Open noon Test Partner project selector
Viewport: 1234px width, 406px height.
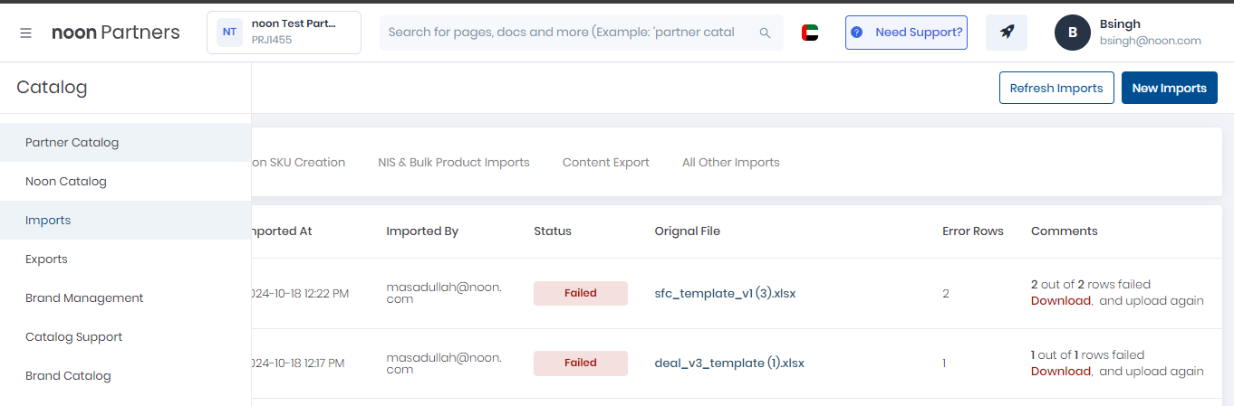pos(284,33)
